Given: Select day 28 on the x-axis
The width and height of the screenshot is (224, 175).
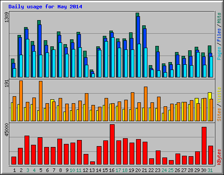Looking at the screenshot, I should 190,170.
